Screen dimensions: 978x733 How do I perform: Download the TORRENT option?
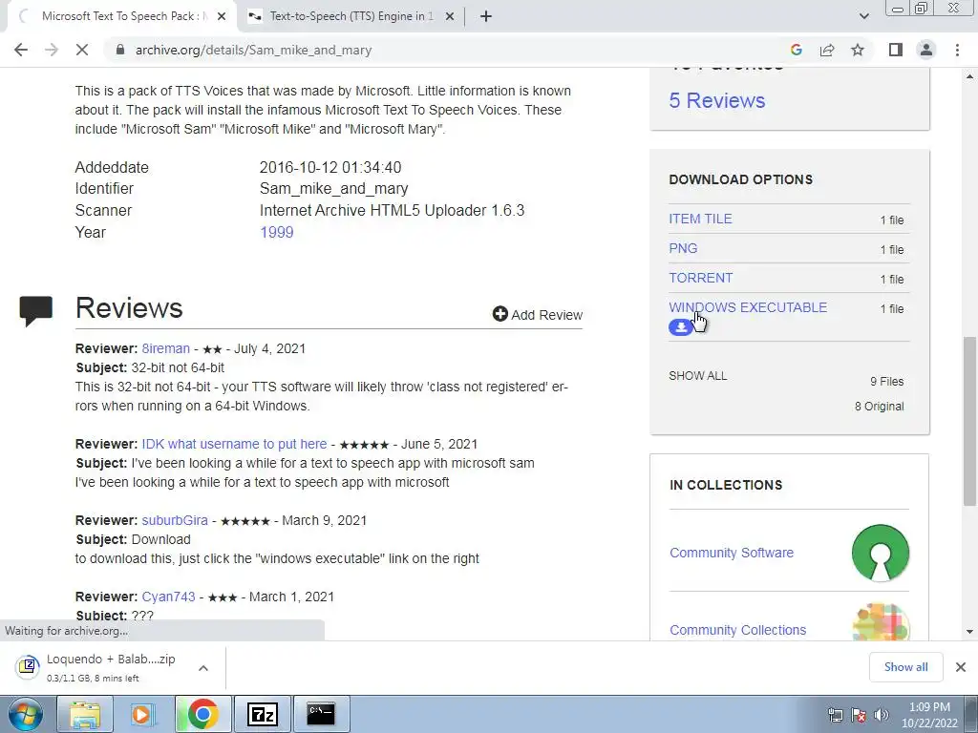coord(700,278)
